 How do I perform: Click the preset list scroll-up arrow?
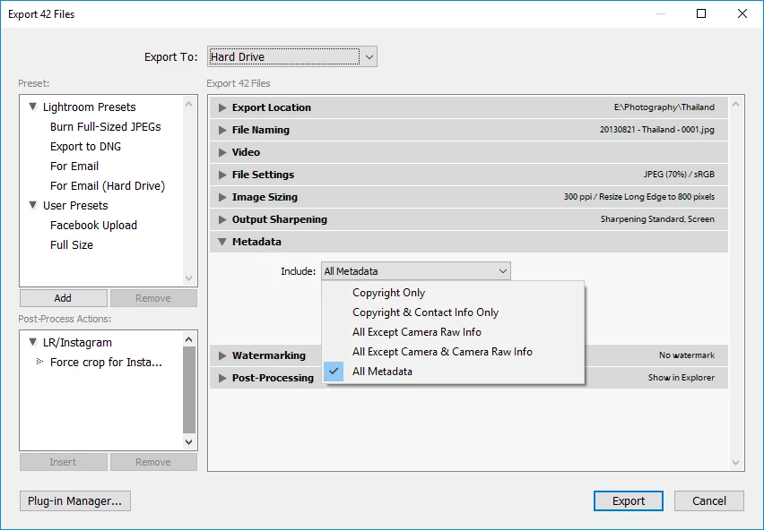coord(189,104)
